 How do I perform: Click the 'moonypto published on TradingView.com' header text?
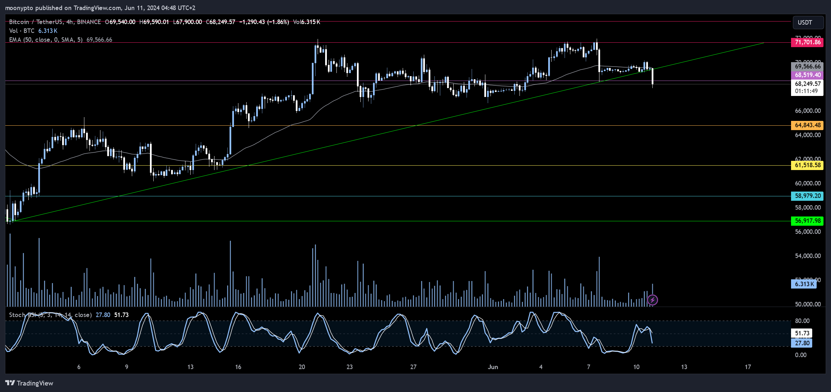click(x=63, y=8)
